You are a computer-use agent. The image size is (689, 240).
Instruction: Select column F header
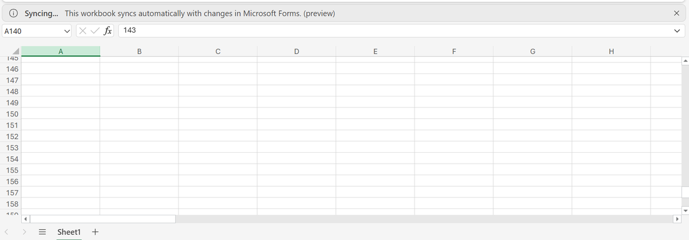[454, 51]
